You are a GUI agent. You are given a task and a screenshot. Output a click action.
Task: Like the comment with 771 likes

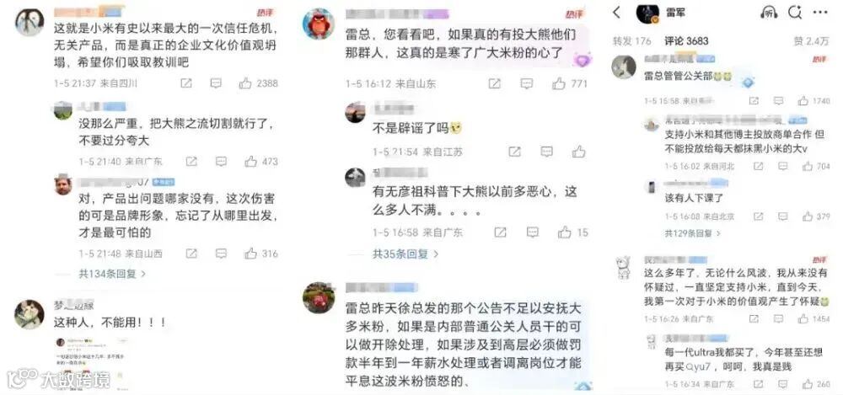tap(559, 83)
